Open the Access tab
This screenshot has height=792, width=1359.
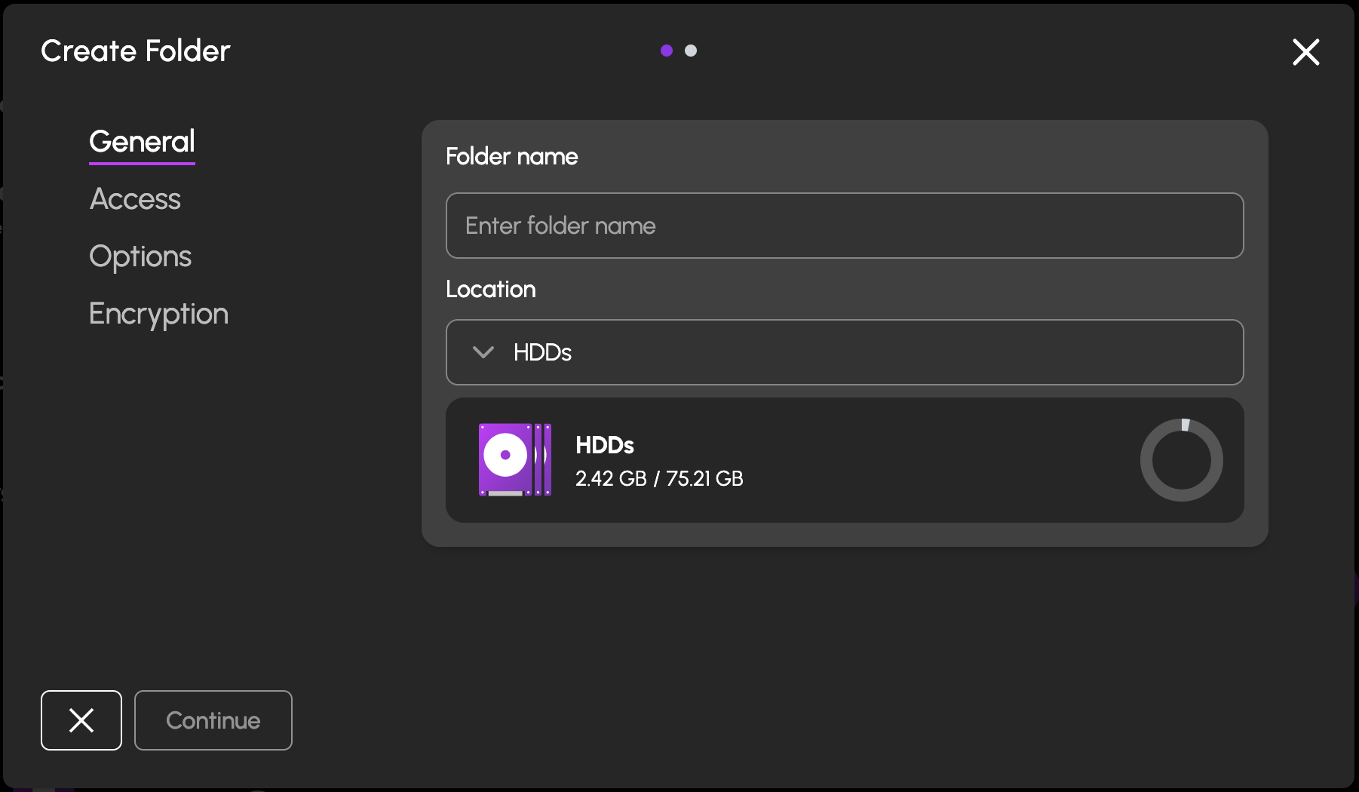[135, 199]
